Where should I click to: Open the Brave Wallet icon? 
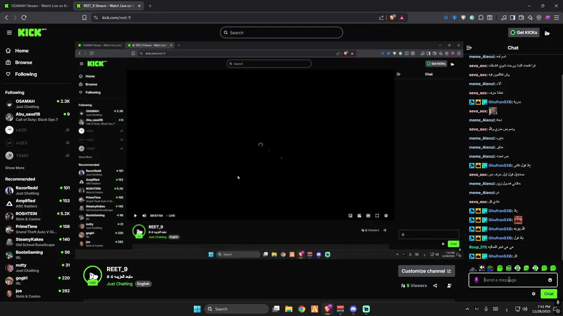pyautogui.click(x=521, y=18)
